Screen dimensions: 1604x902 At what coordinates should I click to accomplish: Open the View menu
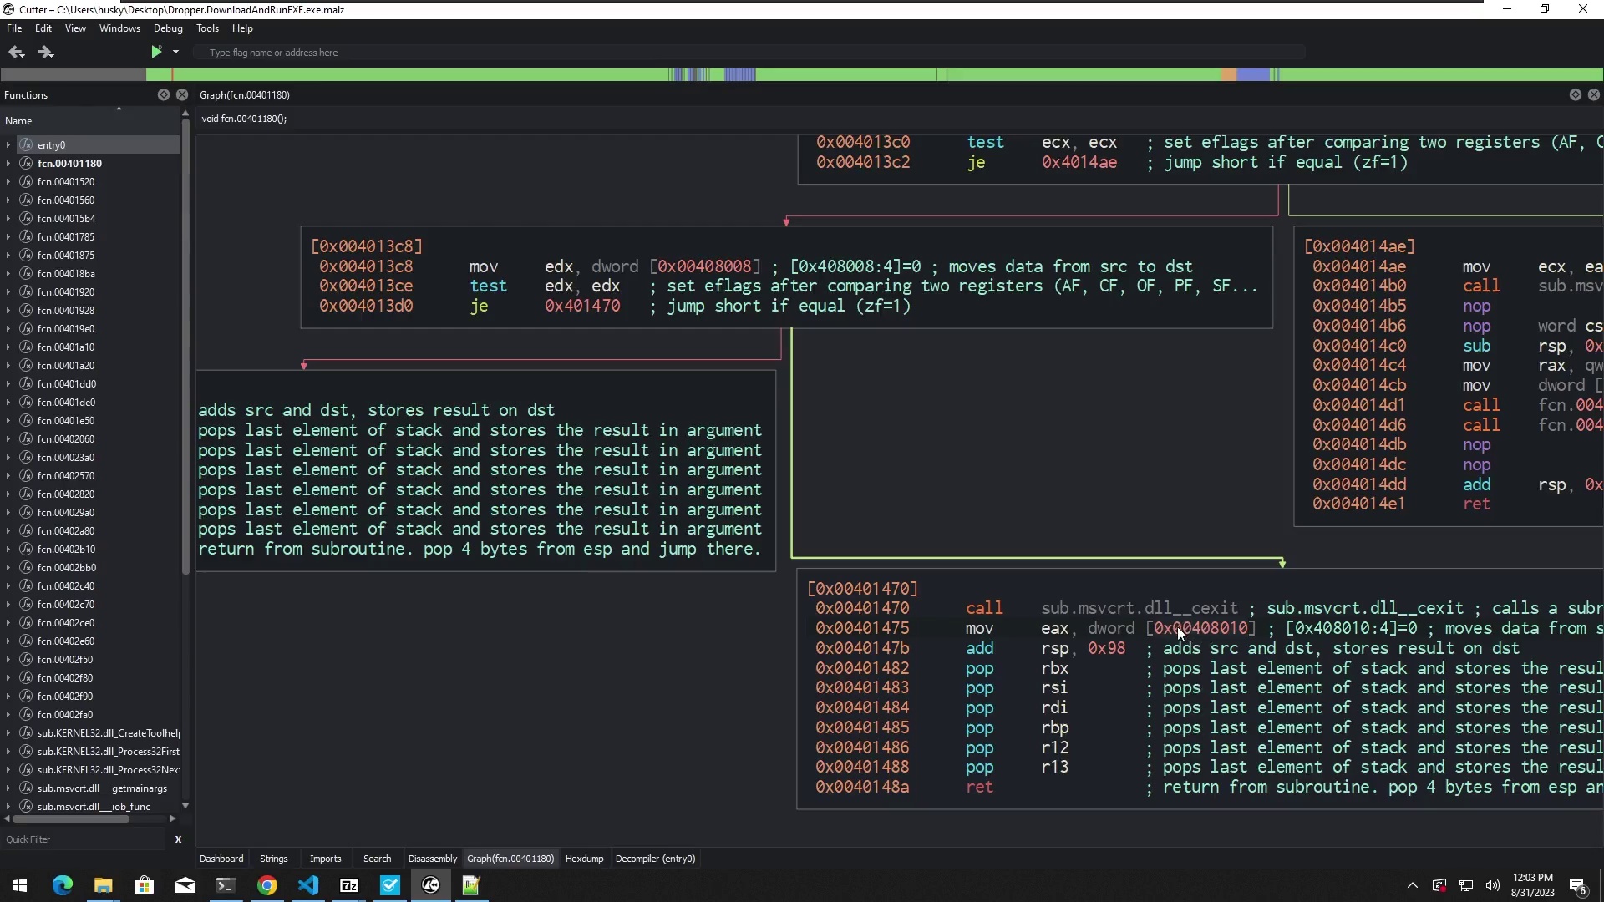click(x=75, y=28)
